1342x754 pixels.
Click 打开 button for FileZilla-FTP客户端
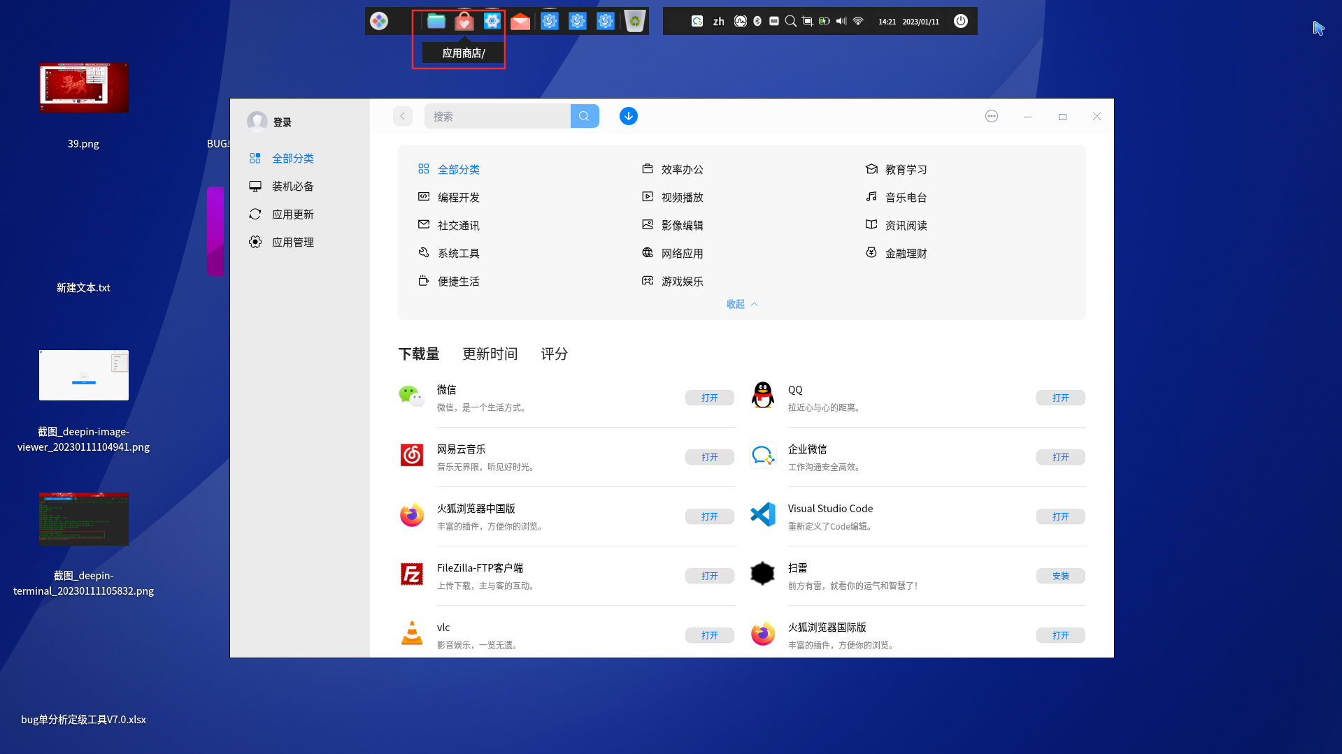click(x=710, y=576)
